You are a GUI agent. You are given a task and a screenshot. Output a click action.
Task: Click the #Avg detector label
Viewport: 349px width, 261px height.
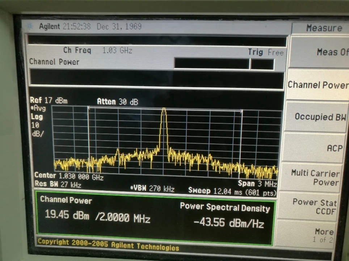(x=38, y=108)
